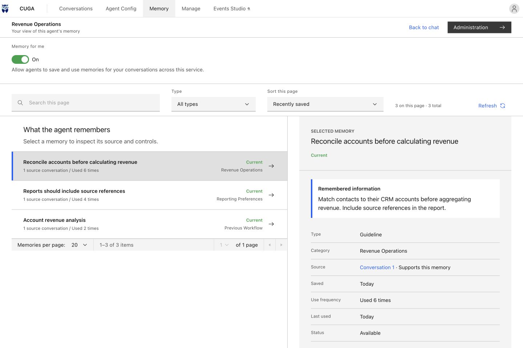Click the Back to chat link
523x348 pixels.
tap(424, 28)
